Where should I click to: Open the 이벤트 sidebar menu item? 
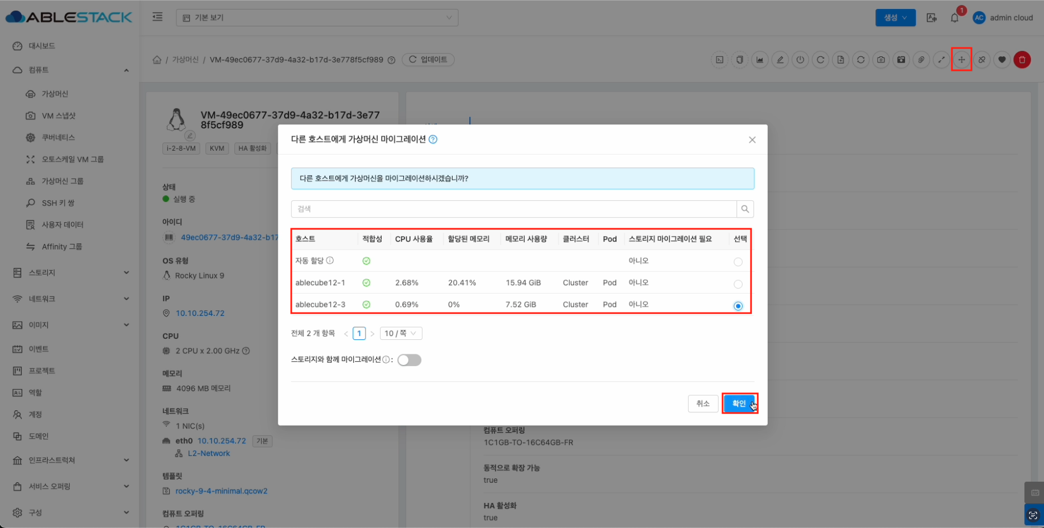point(39,349)
